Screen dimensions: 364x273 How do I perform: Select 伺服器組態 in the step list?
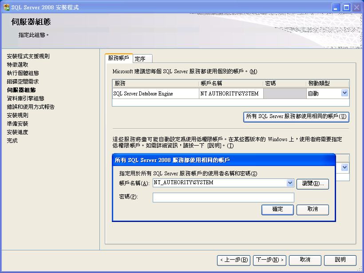21,90
